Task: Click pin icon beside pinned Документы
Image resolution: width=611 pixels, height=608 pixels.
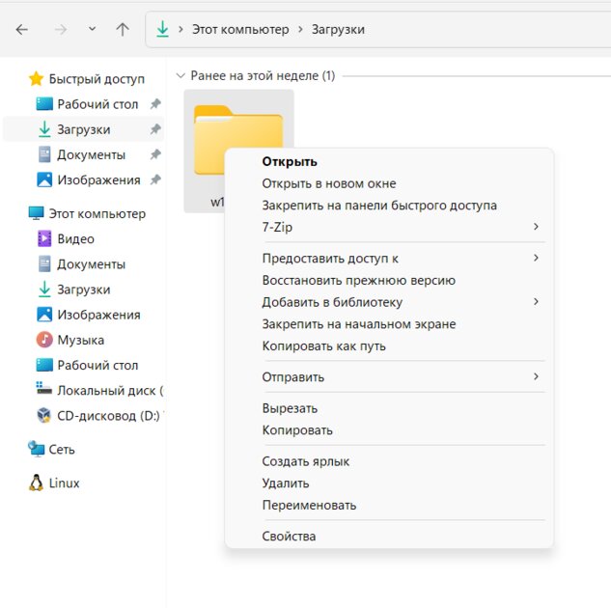Action: (x=155, y=154)
